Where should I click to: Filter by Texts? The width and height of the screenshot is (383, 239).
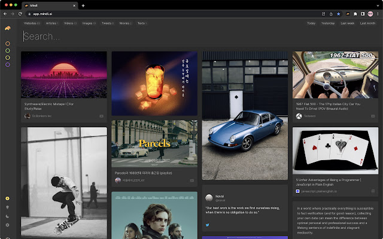[142, 23]
